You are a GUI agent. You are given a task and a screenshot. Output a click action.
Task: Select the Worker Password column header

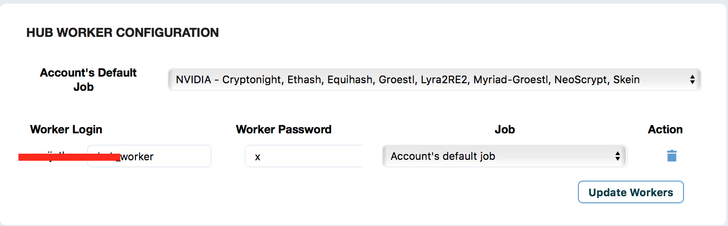[x=284, y=130]
